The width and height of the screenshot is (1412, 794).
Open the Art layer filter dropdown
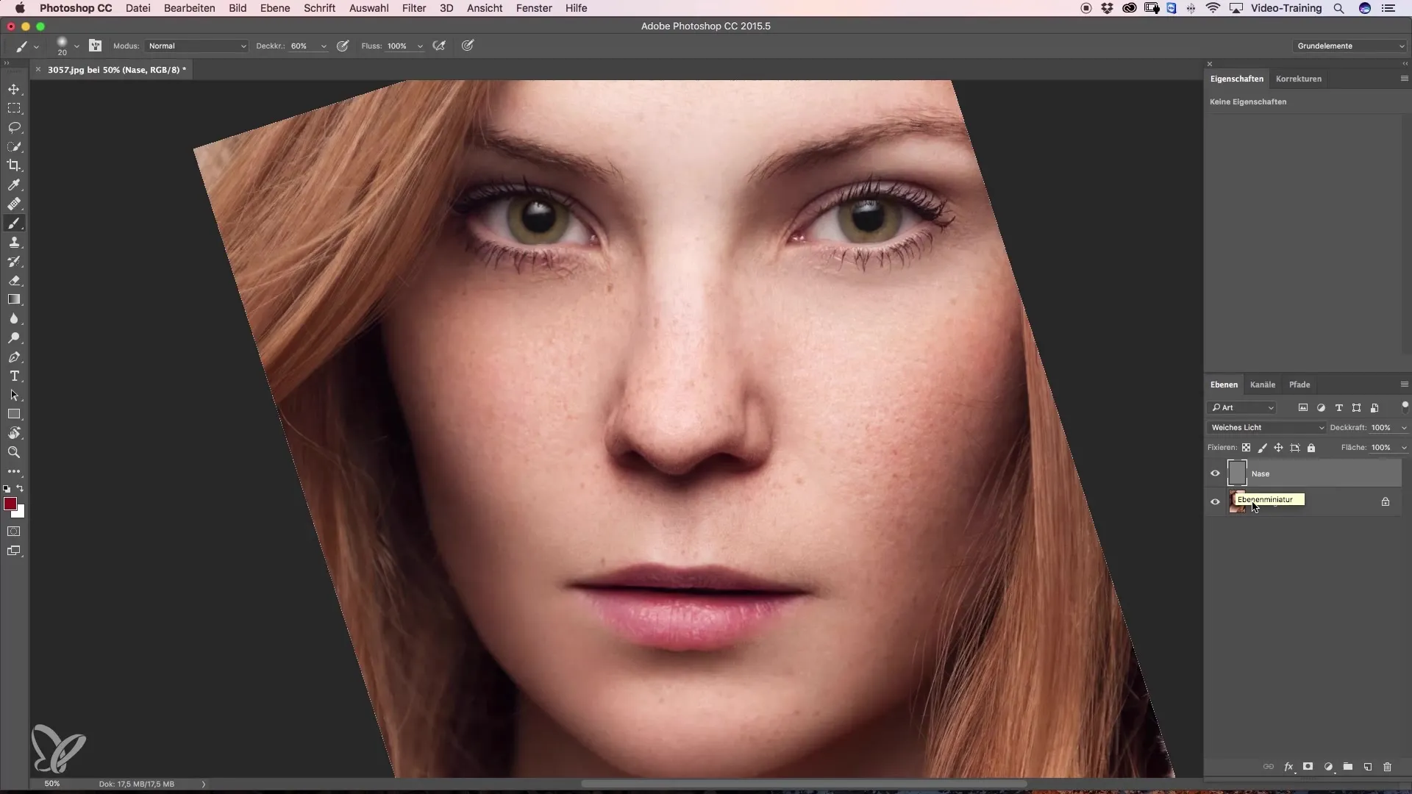tap(1242, 407)
